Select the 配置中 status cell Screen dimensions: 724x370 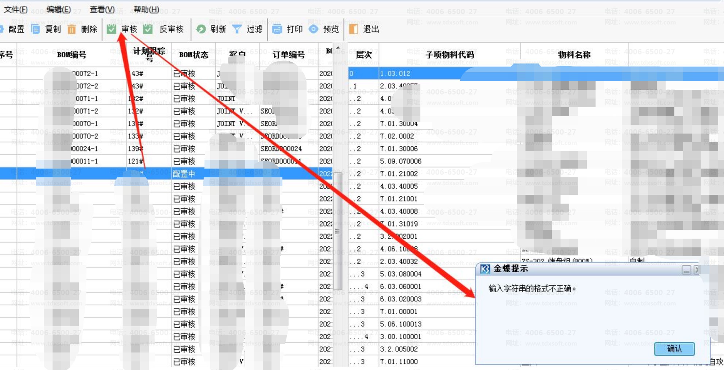pos(193,174)
